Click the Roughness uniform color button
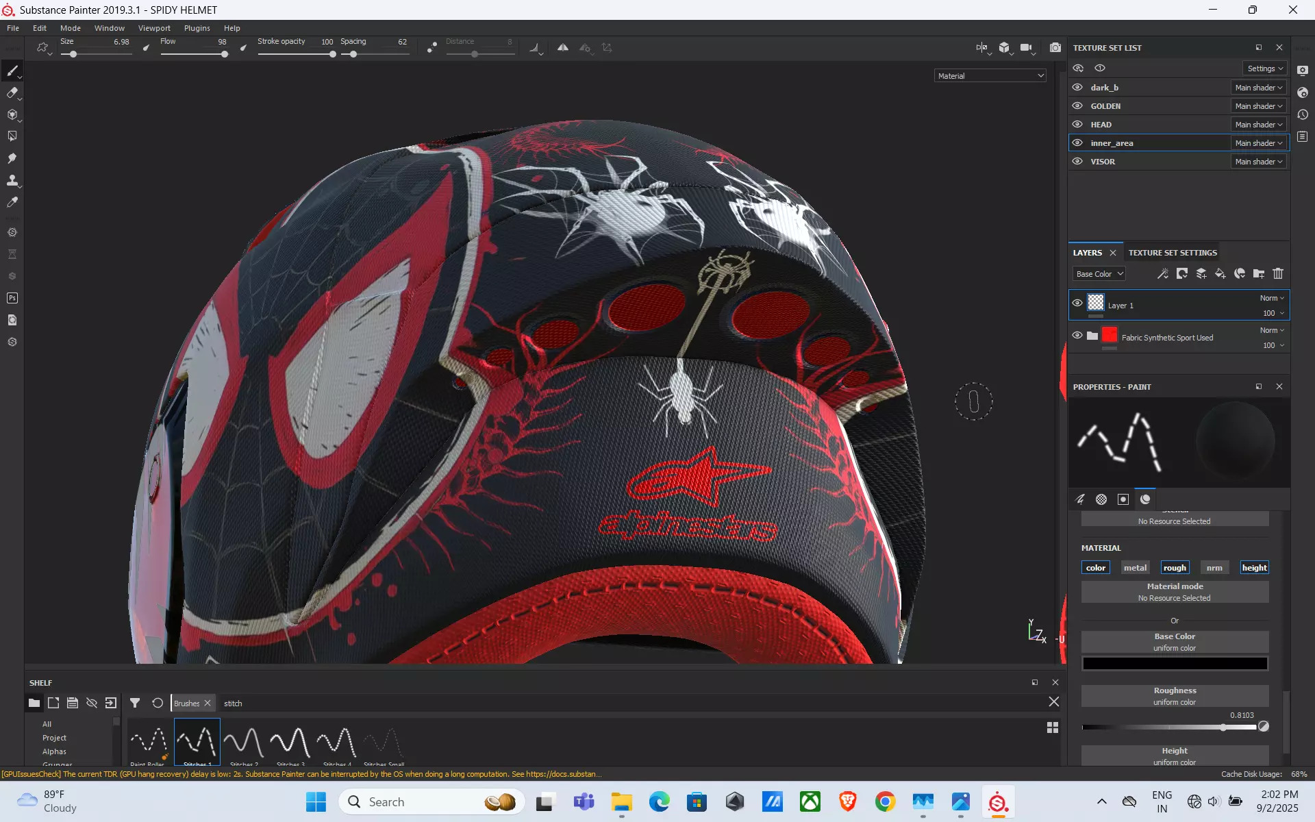 coord(1175,696)
